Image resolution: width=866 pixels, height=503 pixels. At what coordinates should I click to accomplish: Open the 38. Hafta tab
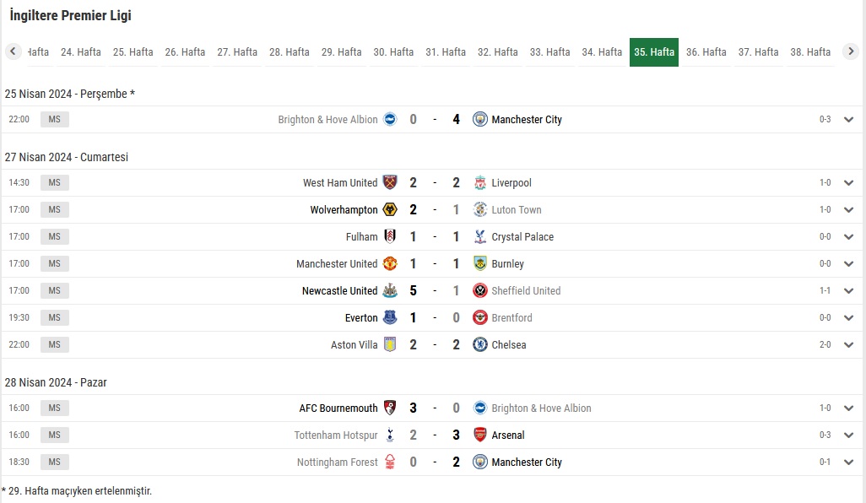810,51
